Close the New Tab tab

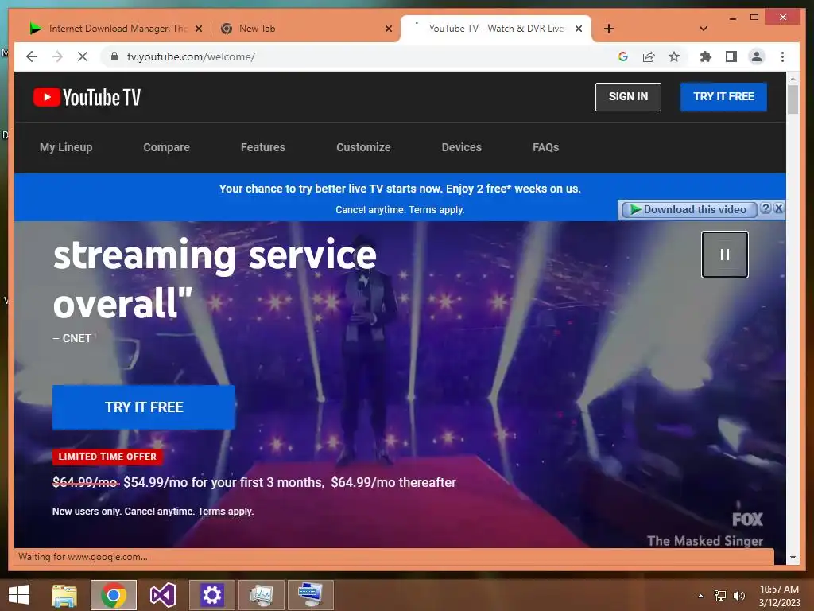pyautogui.click(x=388, y=29)
